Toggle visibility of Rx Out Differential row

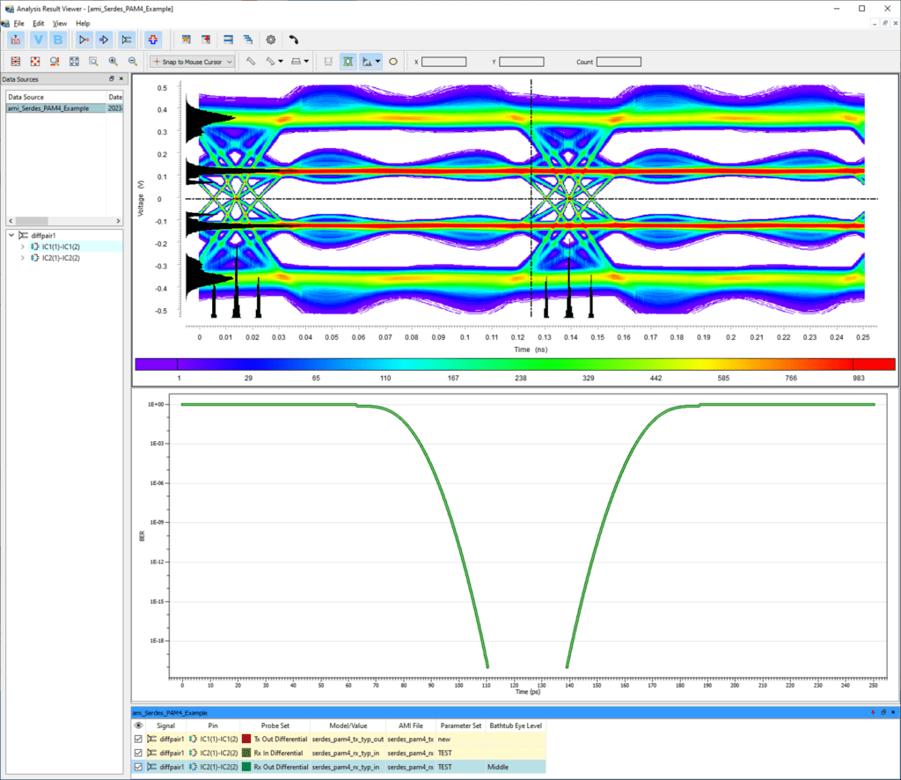137,767
